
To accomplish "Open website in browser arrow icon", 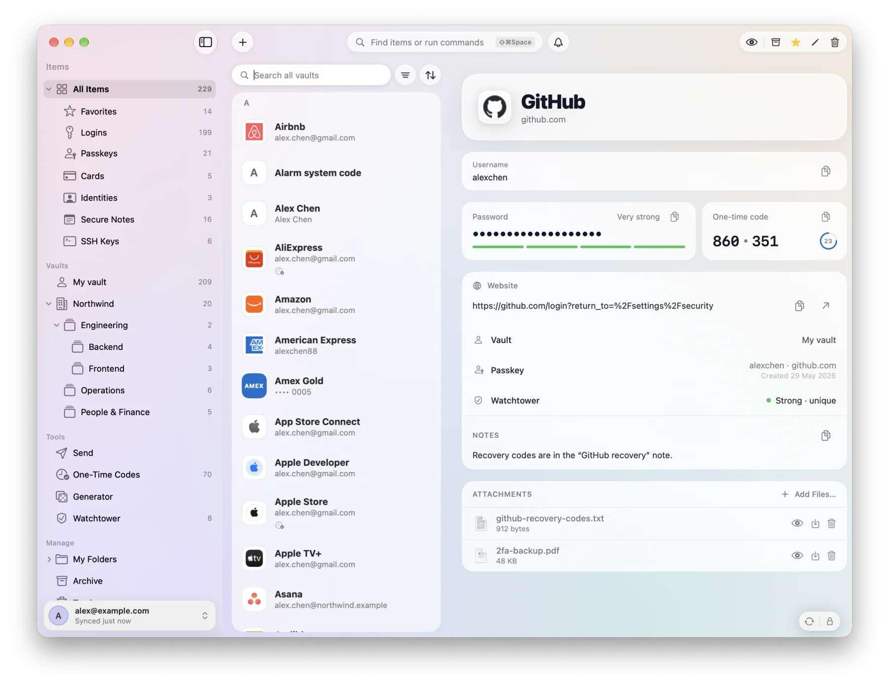I will pyautogui.click(x=826, y=306).
